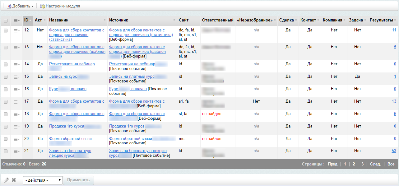Open row menu icon for ID 20
The height and width of the screenshot is (186, 399).
16,139
